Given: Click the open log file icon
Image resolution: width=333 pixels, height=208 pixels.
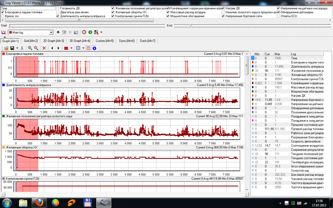Looking at the screenshot, I should (x=6, y=48).
